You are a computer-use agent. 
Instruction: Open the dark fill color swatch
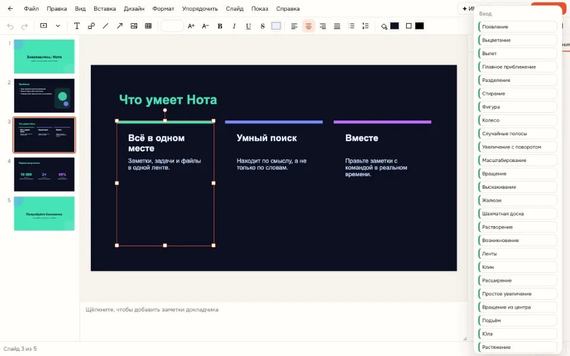(x=394, y=26)
